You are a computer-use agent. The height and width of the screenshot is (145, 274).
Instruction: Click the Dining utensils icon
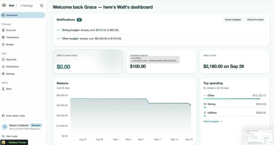click(x=205, y=104)
